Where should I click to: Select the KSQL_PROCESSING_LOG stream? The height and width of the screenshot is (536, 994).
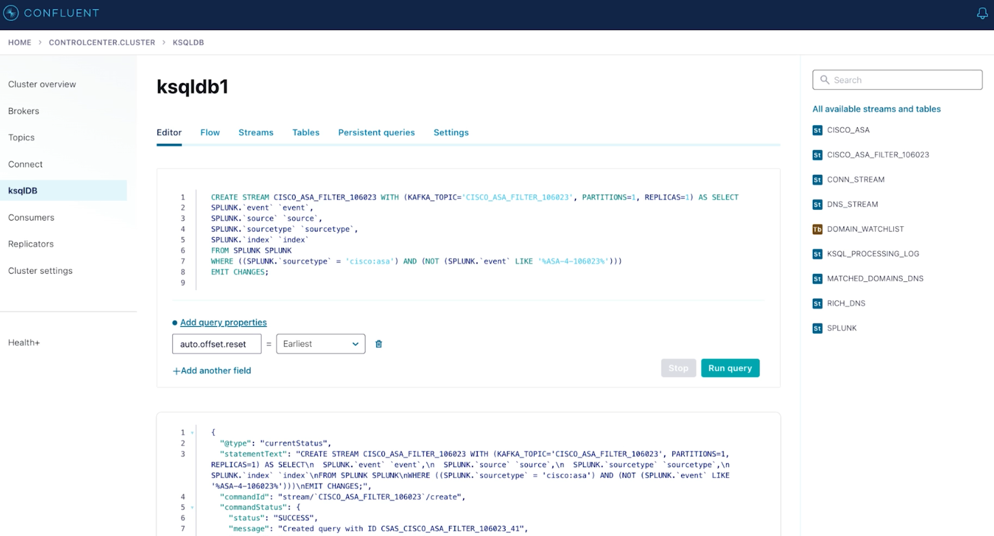tap(873, 254)
